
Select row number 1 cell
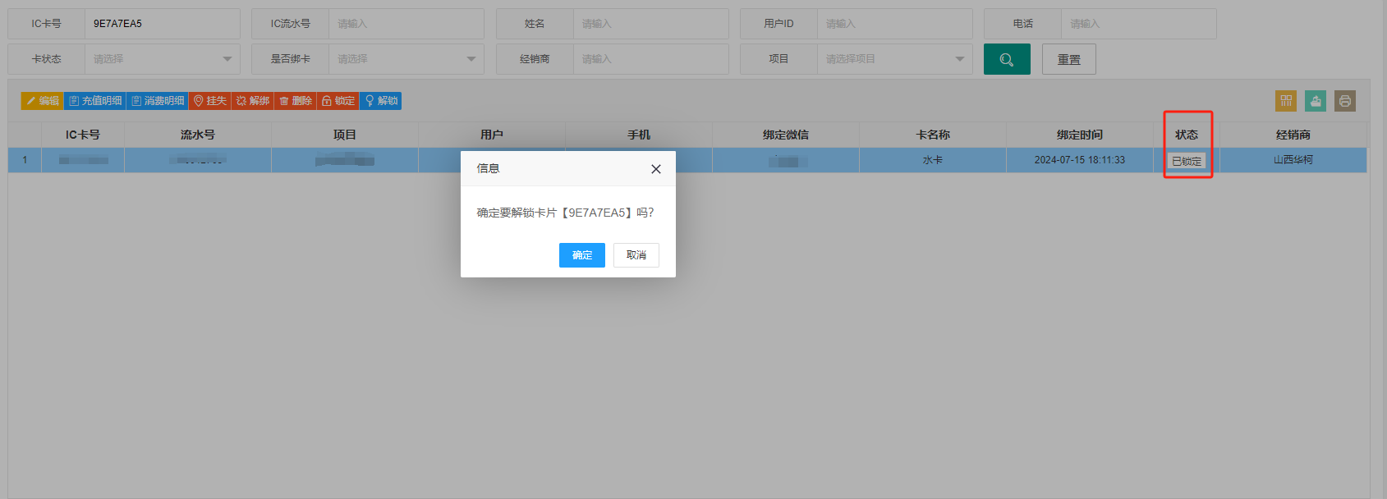click(25, 160)
